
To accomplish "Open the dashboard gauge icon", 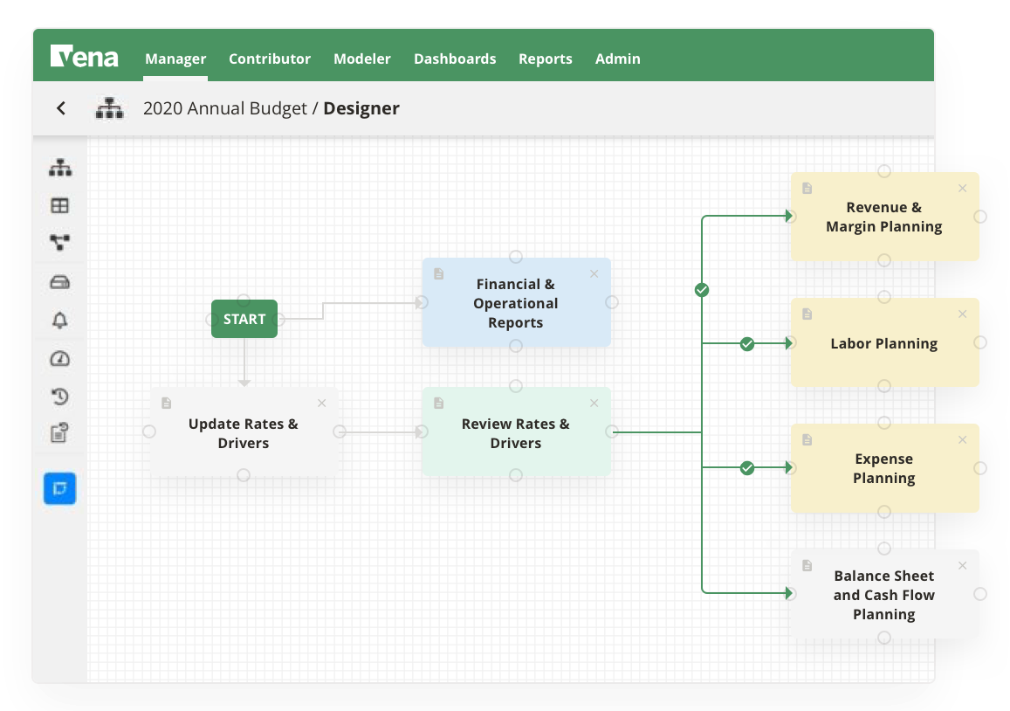I will click(x=59, y=358).
